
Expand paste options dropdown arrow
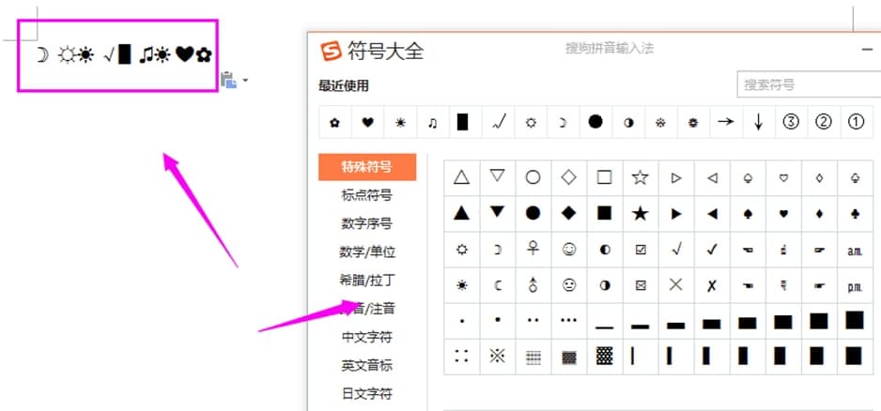click(245, 81)
